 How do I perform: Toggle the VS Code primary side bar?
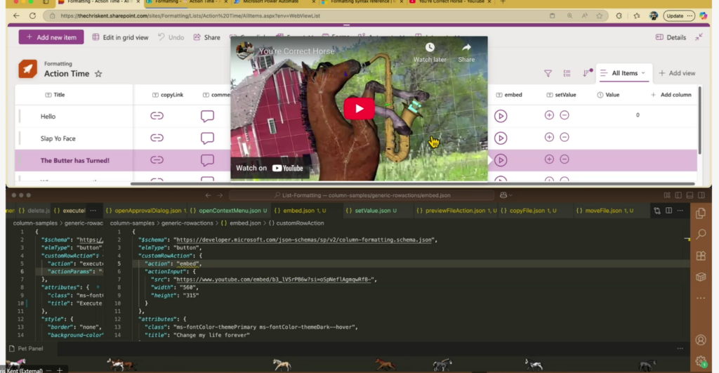pyautogui.click(x=678, y=195)
